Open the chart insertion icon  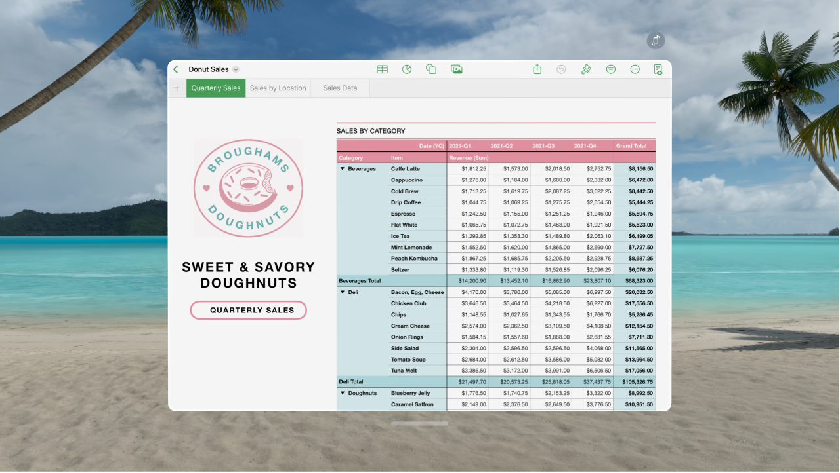(406, 69)
